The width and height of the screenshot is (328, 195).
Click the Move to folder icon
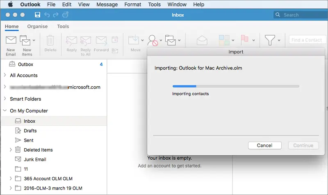click(x=134, y=39)
